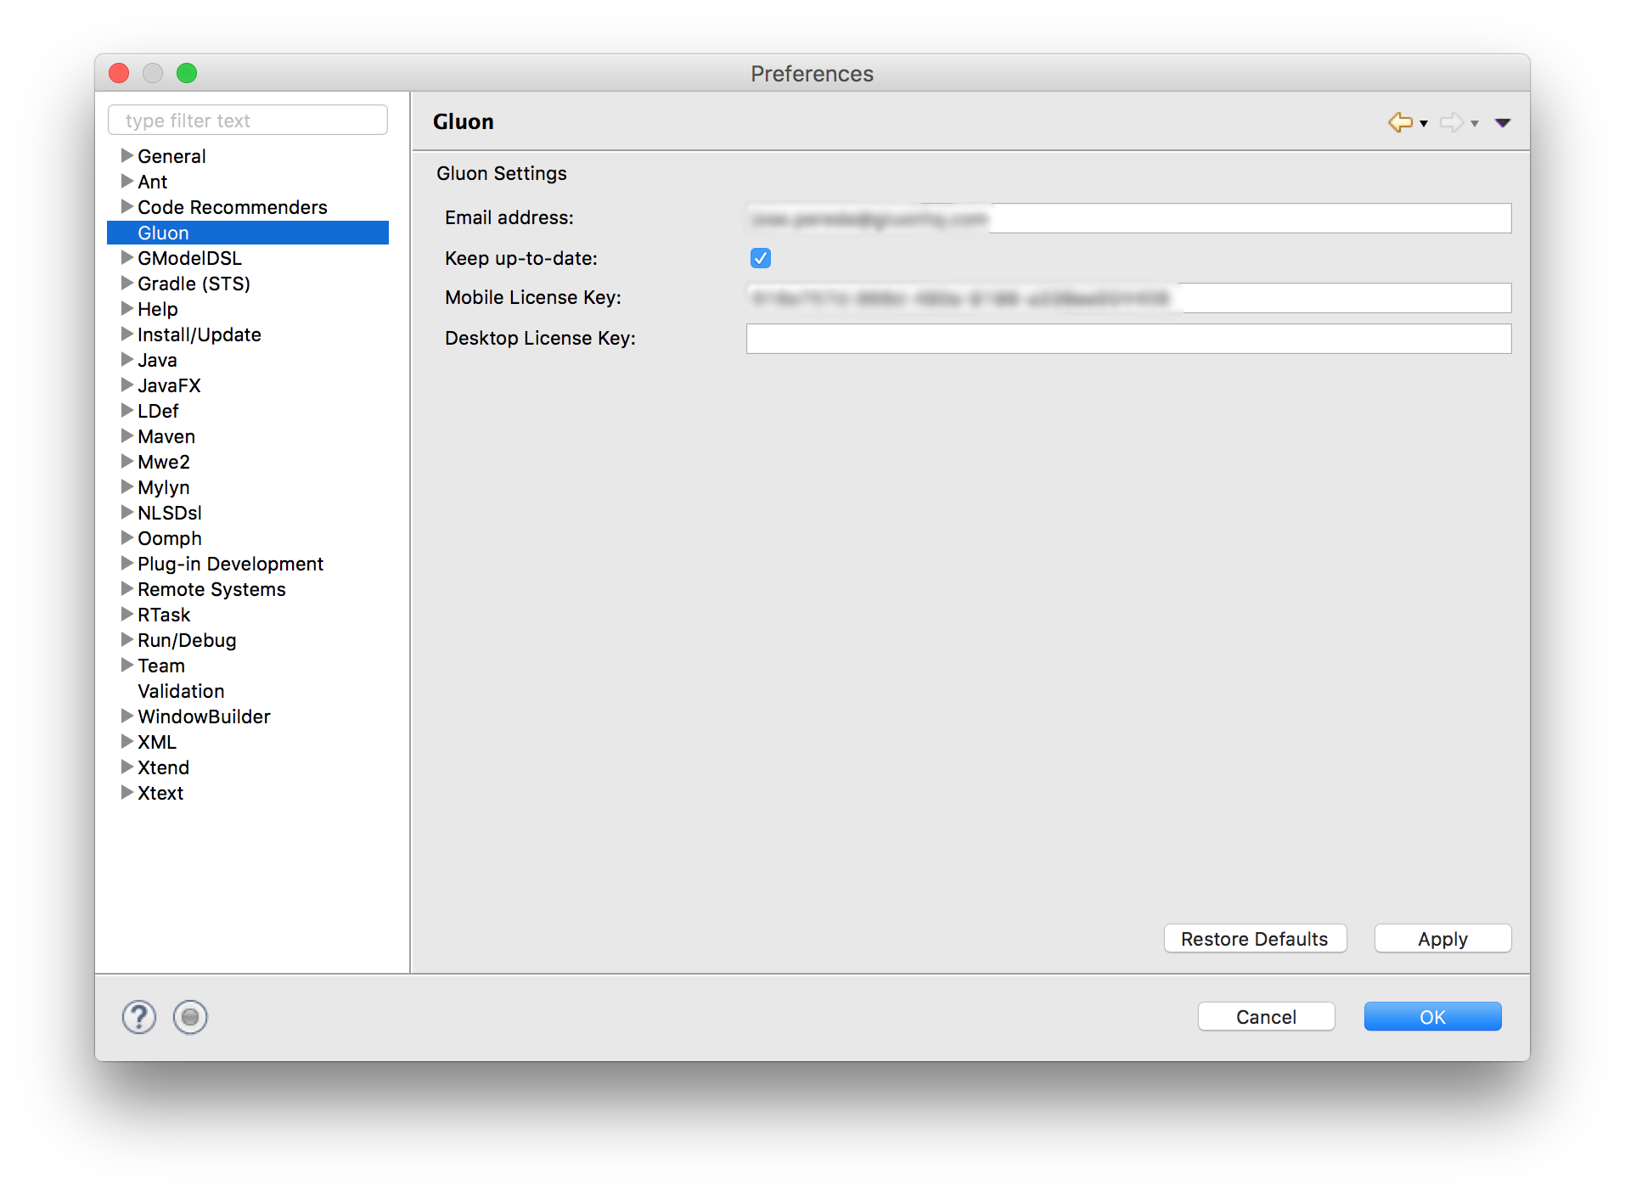Expand the Mylyn node arrow
Screen dimensions: 1625x1197
click(x=127, y=486)
